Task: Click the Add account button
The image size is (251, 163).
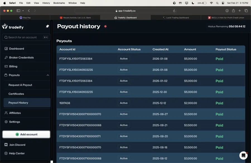Action: [x=26, y=134]
